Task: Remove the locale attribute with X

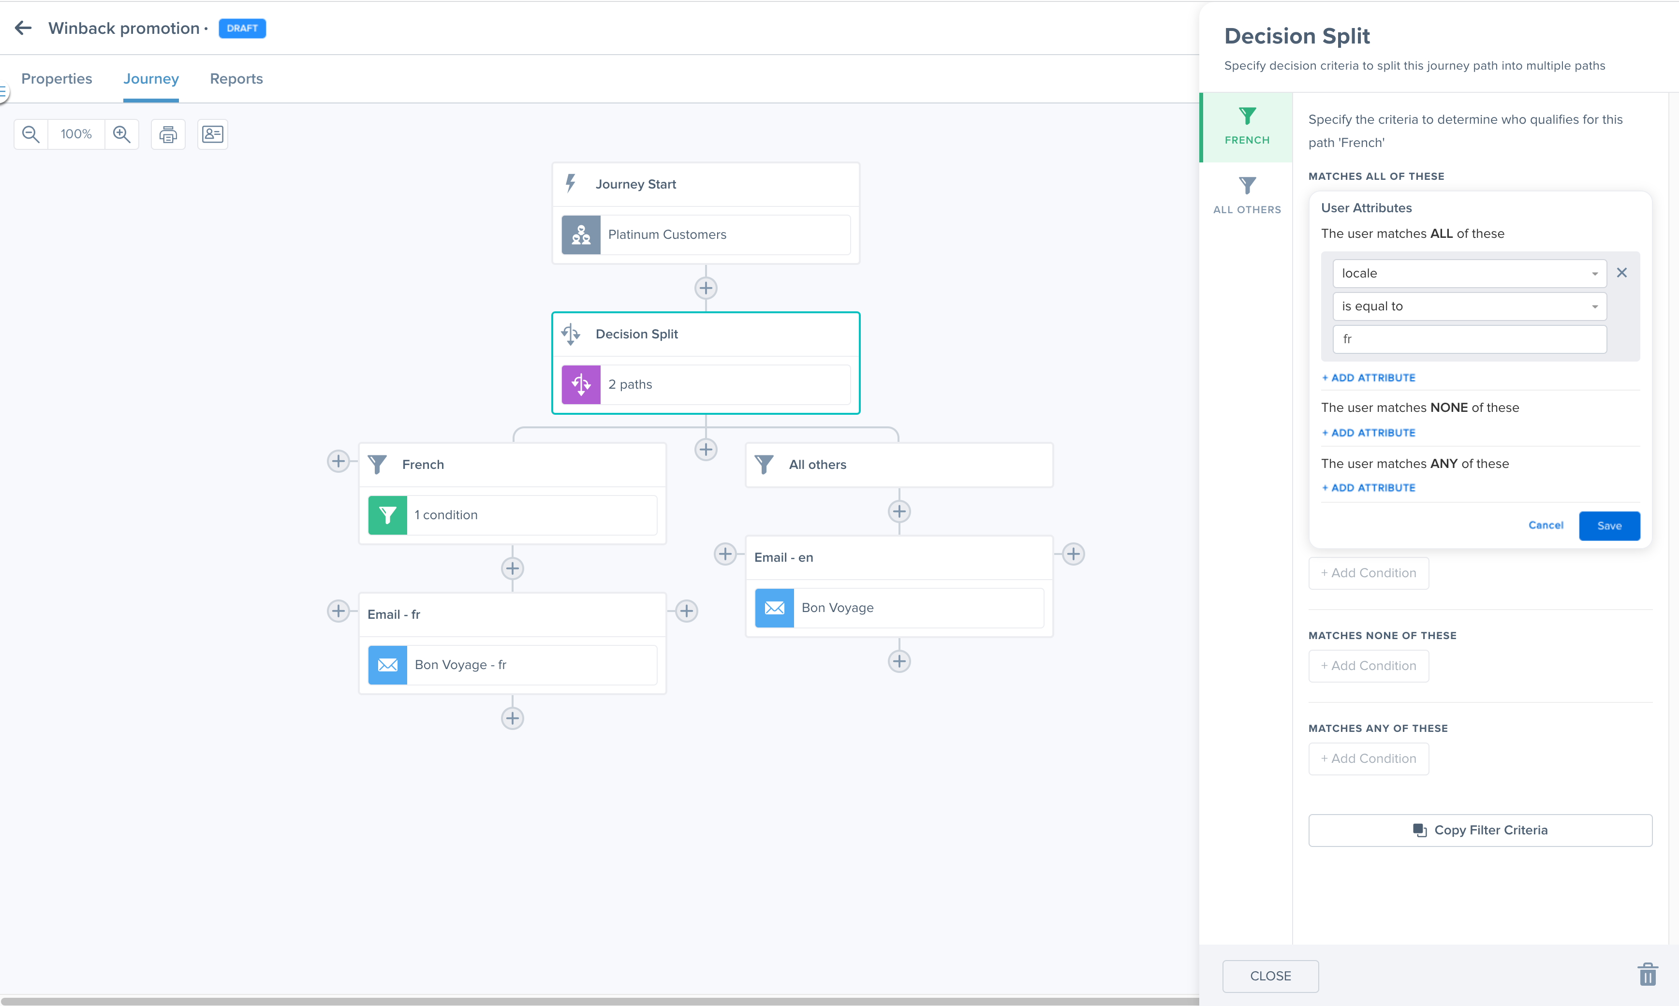Action: coord(1621,273)
